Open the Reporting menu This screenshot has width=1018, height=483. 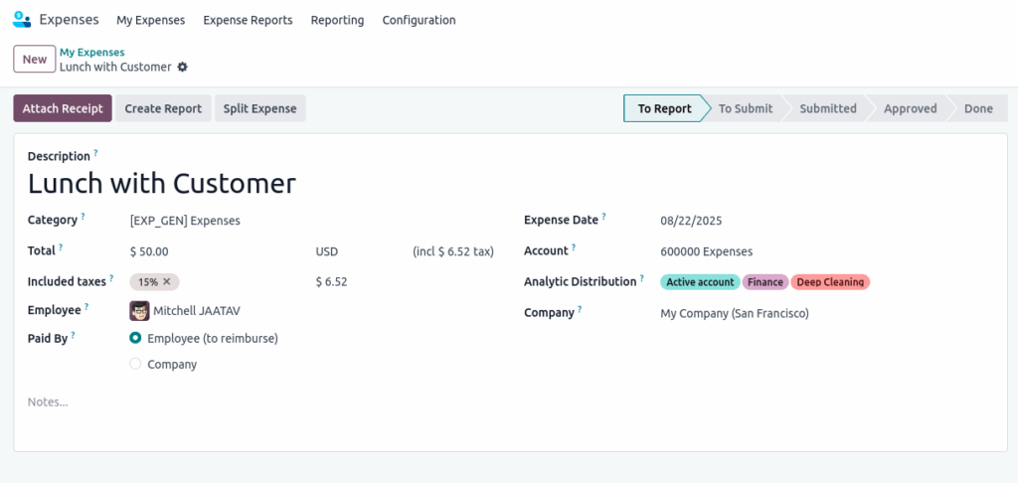(x=337, y=20)
